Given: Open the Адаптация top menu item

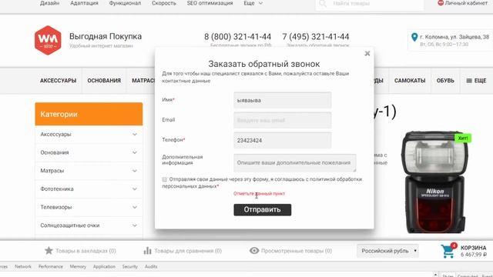Looking at the screenshot, I should [x=84, y=3].
